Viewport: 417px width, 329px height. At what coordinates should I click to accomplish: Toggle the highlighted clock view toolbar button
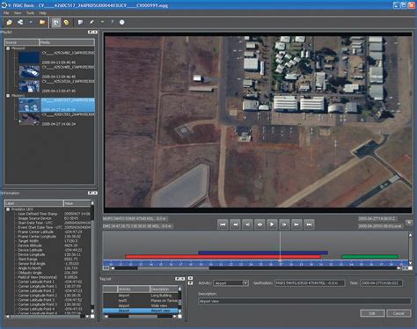click(55, 22)
